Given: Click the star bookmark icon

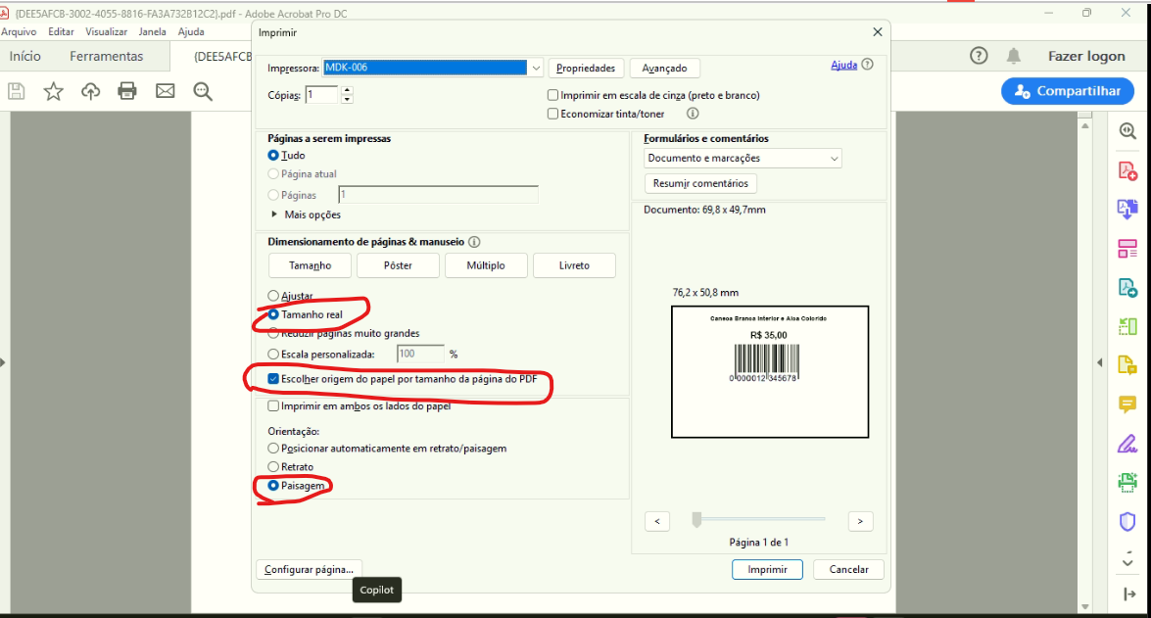Looking at the screenshot, I should click(53, 91).
